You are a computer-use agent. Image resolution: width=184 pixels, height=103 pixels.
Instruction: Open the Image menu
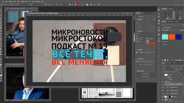point(10,1)
